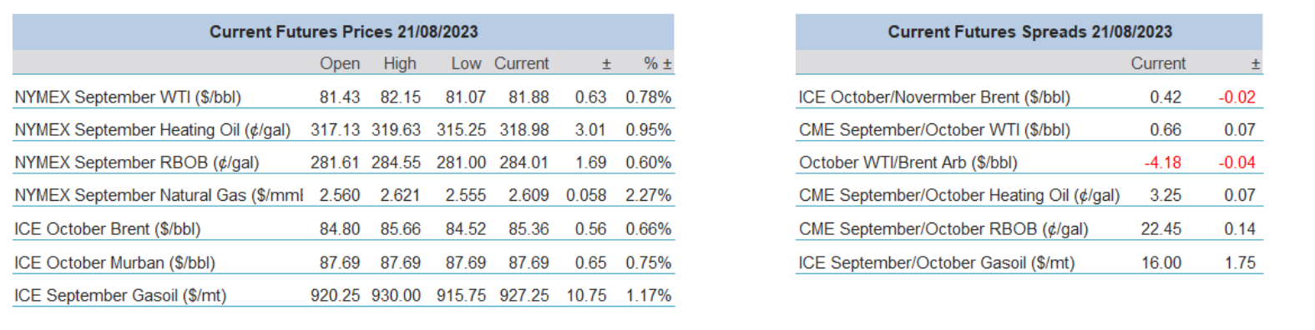Select the NYMEX September Heating Oil label
Image resolution: width=1315 pixels, height=330 pixels.
pos(153,130)
